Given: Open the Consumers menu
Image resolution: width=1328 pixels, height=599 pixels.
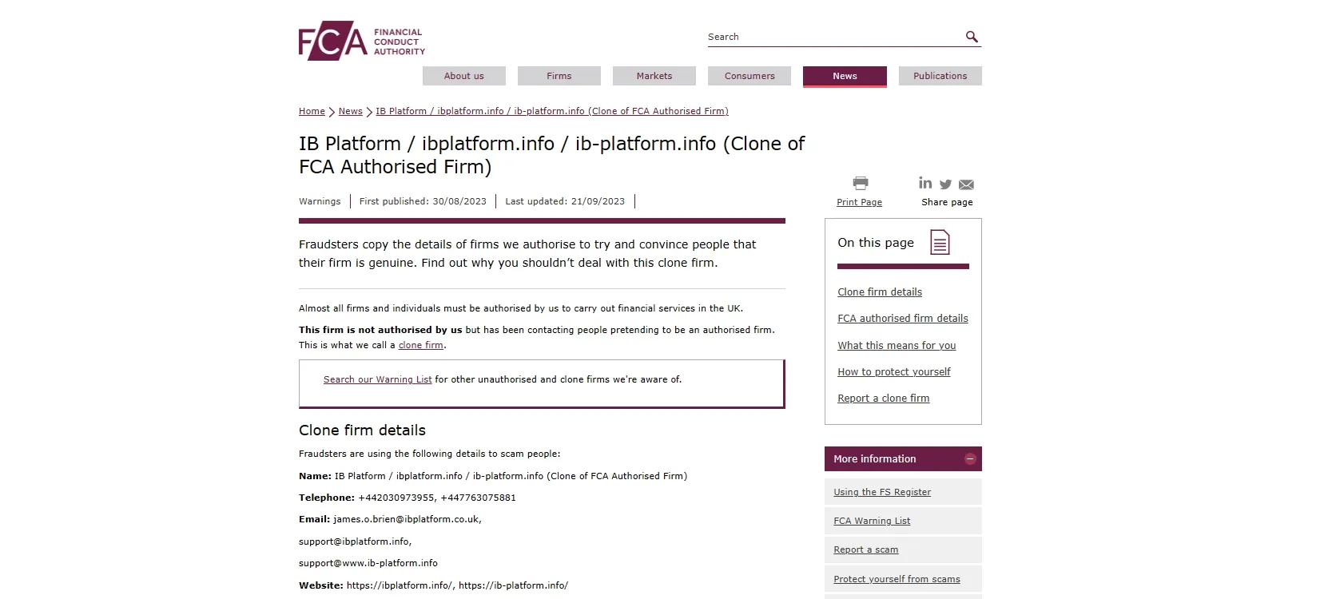Looking at the screenshot, I should click(x=749, y=76).
